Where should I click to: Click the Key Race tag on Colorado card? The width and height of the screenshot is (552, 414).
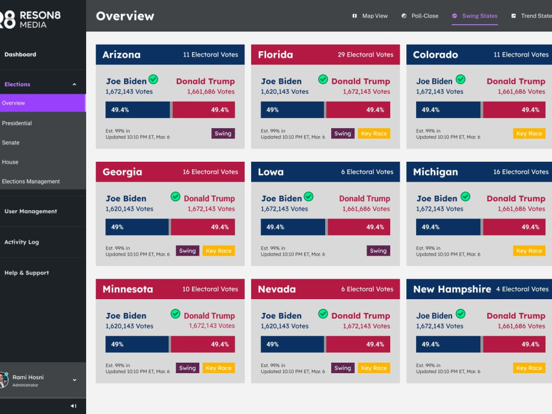pos(529,134)
